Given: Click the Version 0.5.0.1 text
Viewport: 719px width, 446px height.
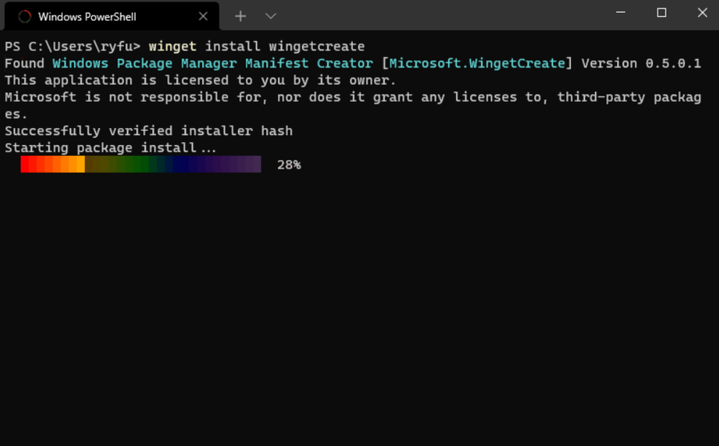Looking at the screenshot, I should coord(641,63).
